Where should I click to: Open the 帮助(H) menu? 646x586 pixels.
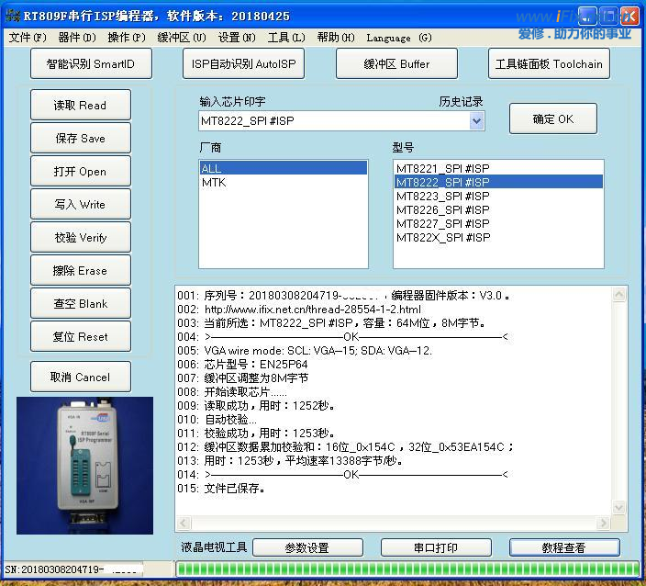pyautogui.click(x=336, y=38)
